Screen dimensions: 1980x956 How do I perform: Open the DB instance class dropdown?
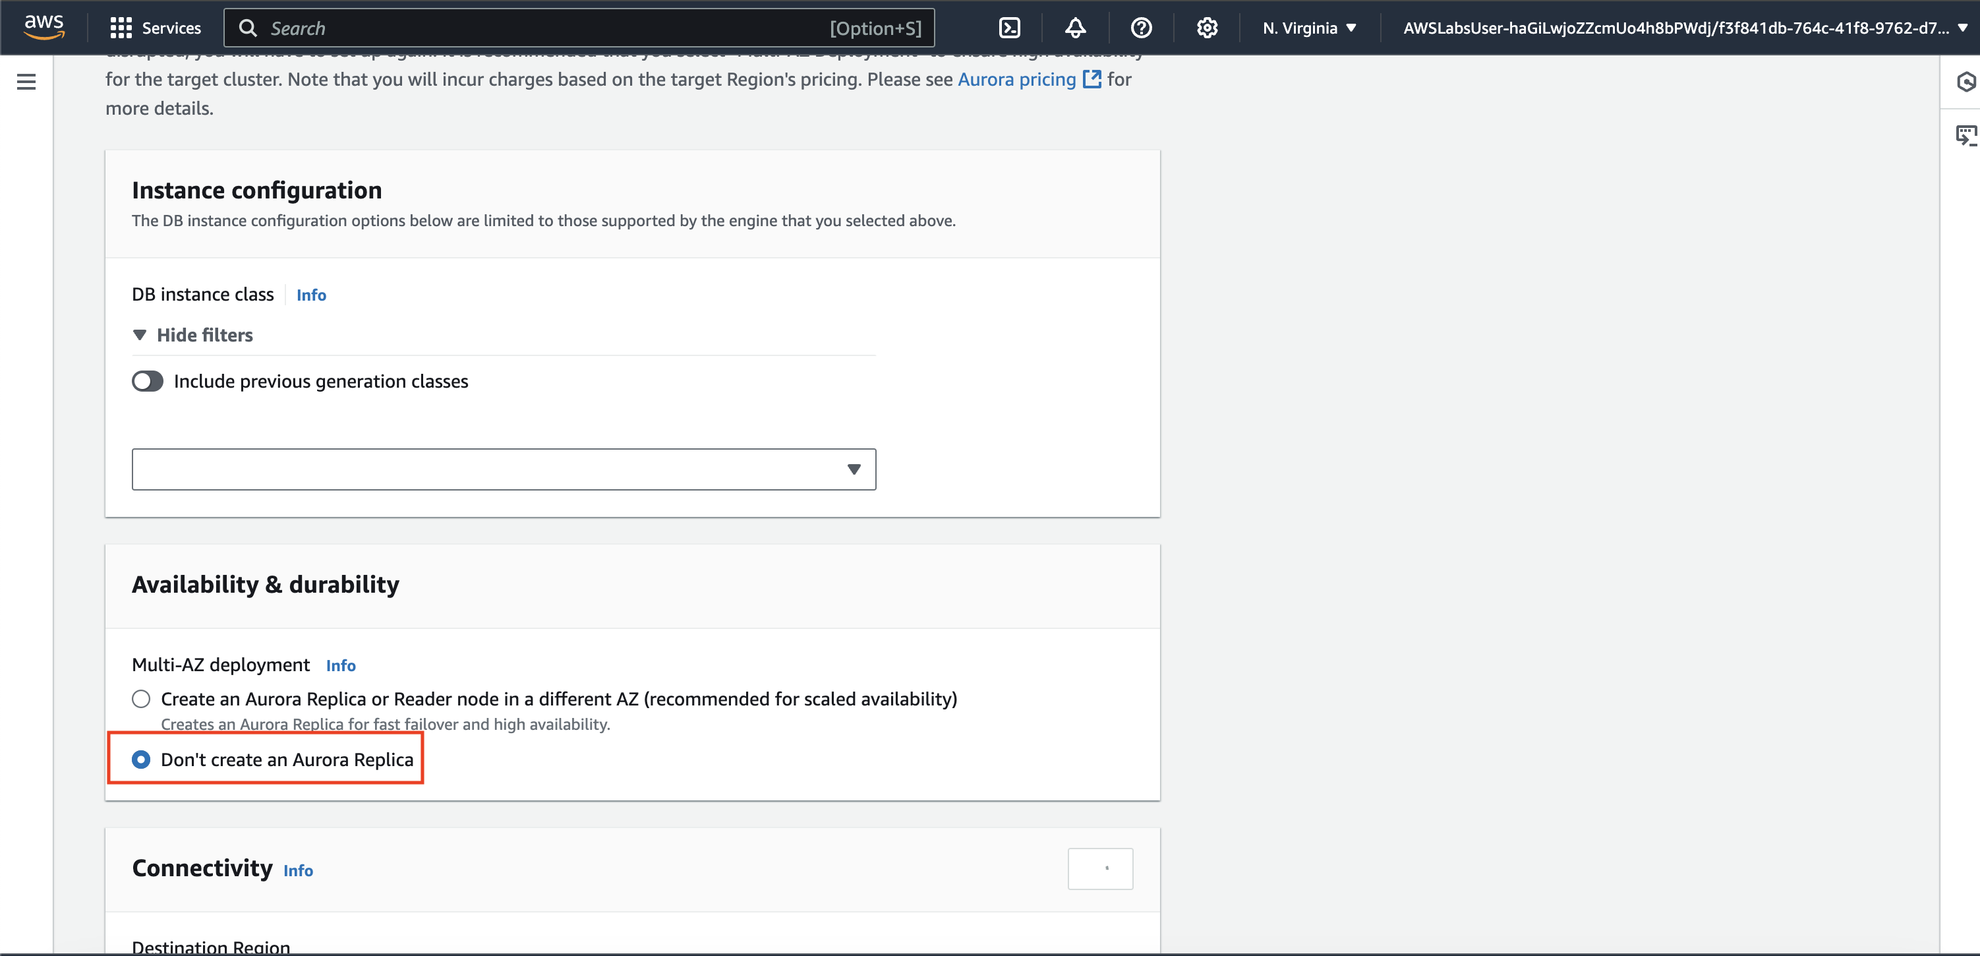(x=504, y=469)
